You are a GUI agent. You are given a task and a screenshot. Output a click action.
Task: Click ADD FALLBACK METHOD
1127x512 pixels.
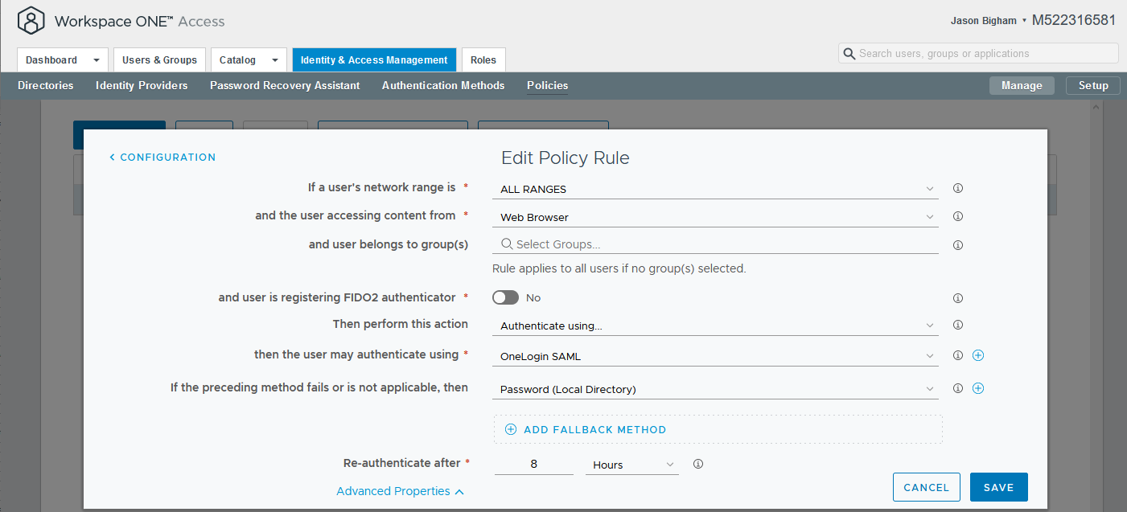click(x=586, y=429)
